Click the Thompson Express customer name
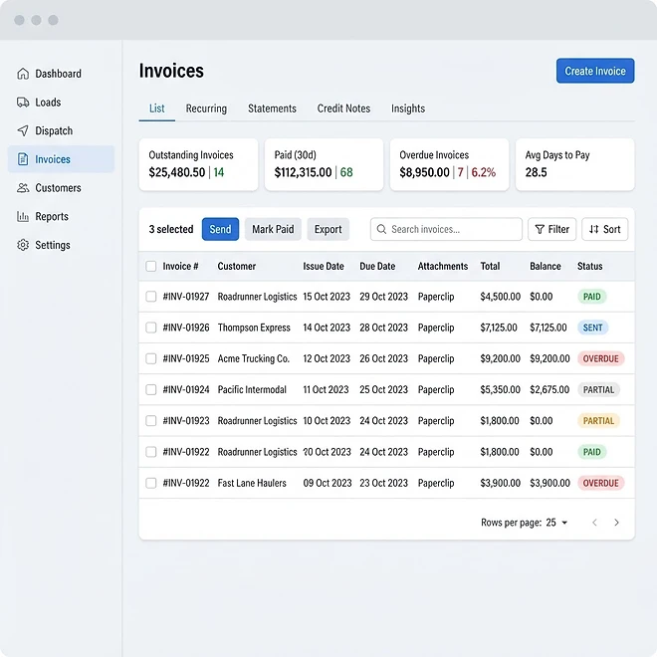The width and height of the screenshot is (657, 657). [254, 328]
